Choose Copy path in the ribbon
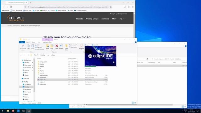 [39, 47]
